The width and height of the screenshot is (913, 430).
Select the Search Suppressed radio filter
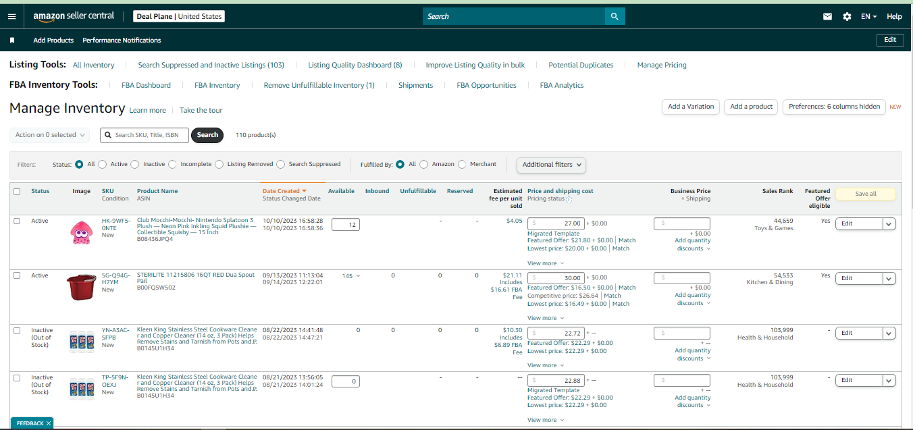click(x=280, y=164)
